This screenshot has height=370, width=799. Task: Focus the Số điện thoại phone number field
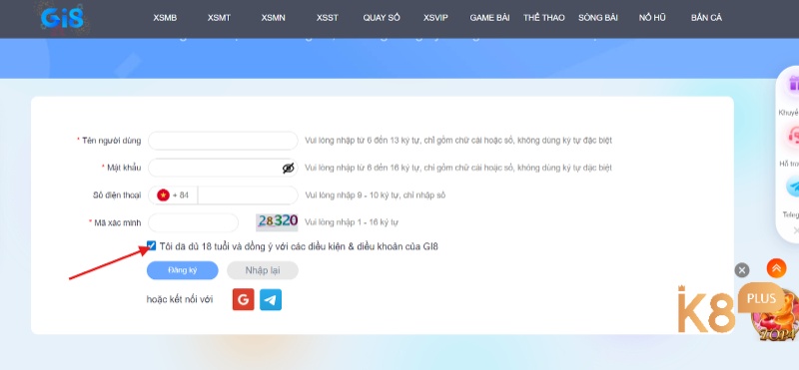click(x=247, y=194)
